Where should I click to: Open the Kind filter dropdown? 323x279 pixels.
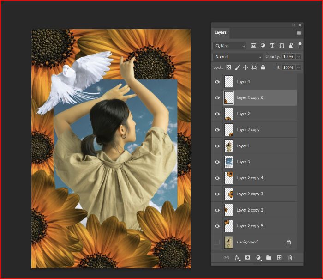tap(229, 46)
